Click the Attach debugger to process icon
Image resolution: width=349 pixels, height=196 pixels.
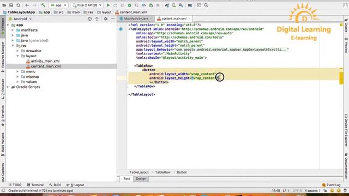coord(151,5)
